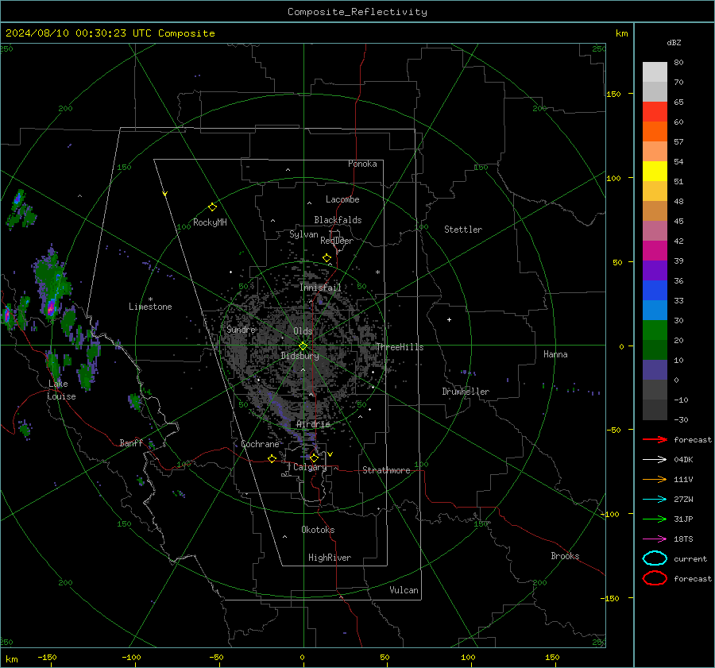Screen dimensions: 715x668
Task: Click the Drumheller city label
Action: 466,392
